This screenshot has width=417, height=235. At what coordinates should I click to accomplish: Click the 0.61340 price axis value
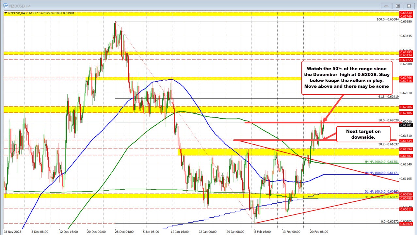(x=405, y=164)
